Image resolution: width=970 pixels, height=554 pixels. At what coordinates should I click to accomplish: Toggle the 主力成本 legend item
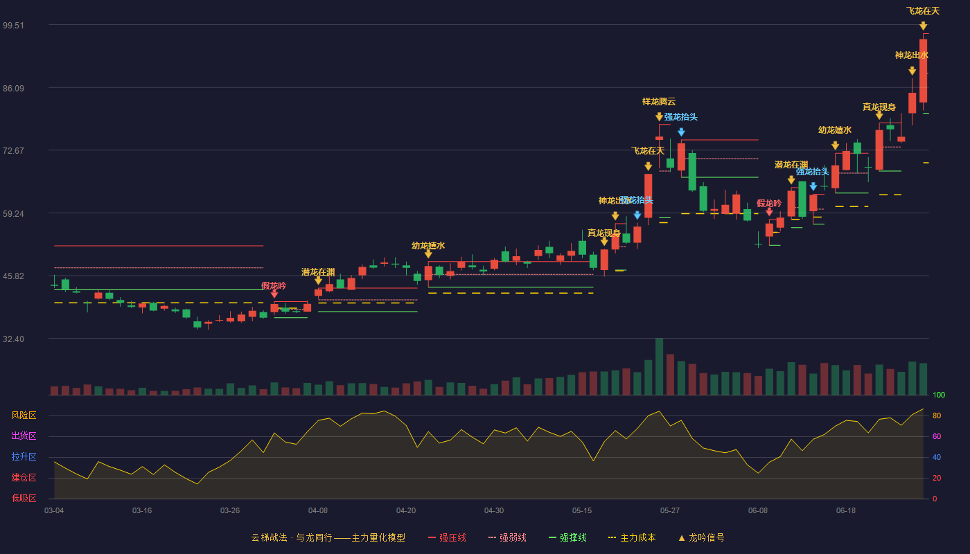[631, 537]
